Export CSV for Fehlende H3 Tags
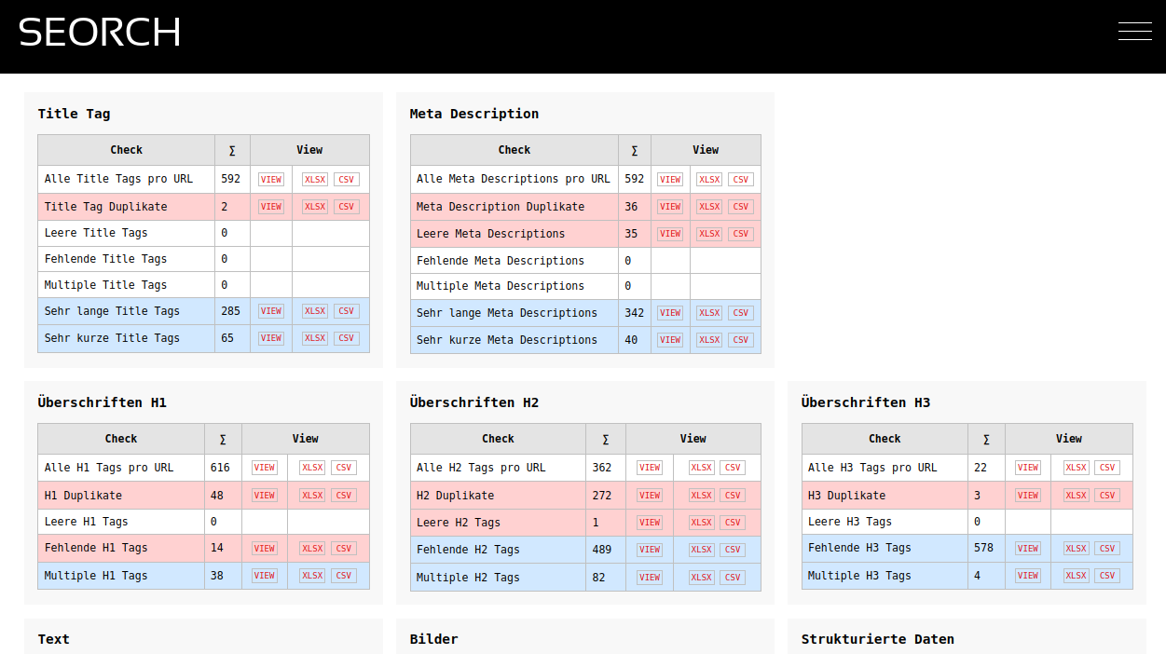This screenshot has width=1166, height=654. click(1107, 549)
